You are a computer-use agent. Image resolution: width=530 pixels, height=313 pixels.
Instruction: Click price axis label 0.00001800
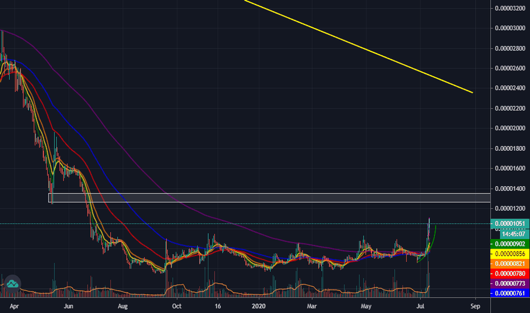(510, 149)
